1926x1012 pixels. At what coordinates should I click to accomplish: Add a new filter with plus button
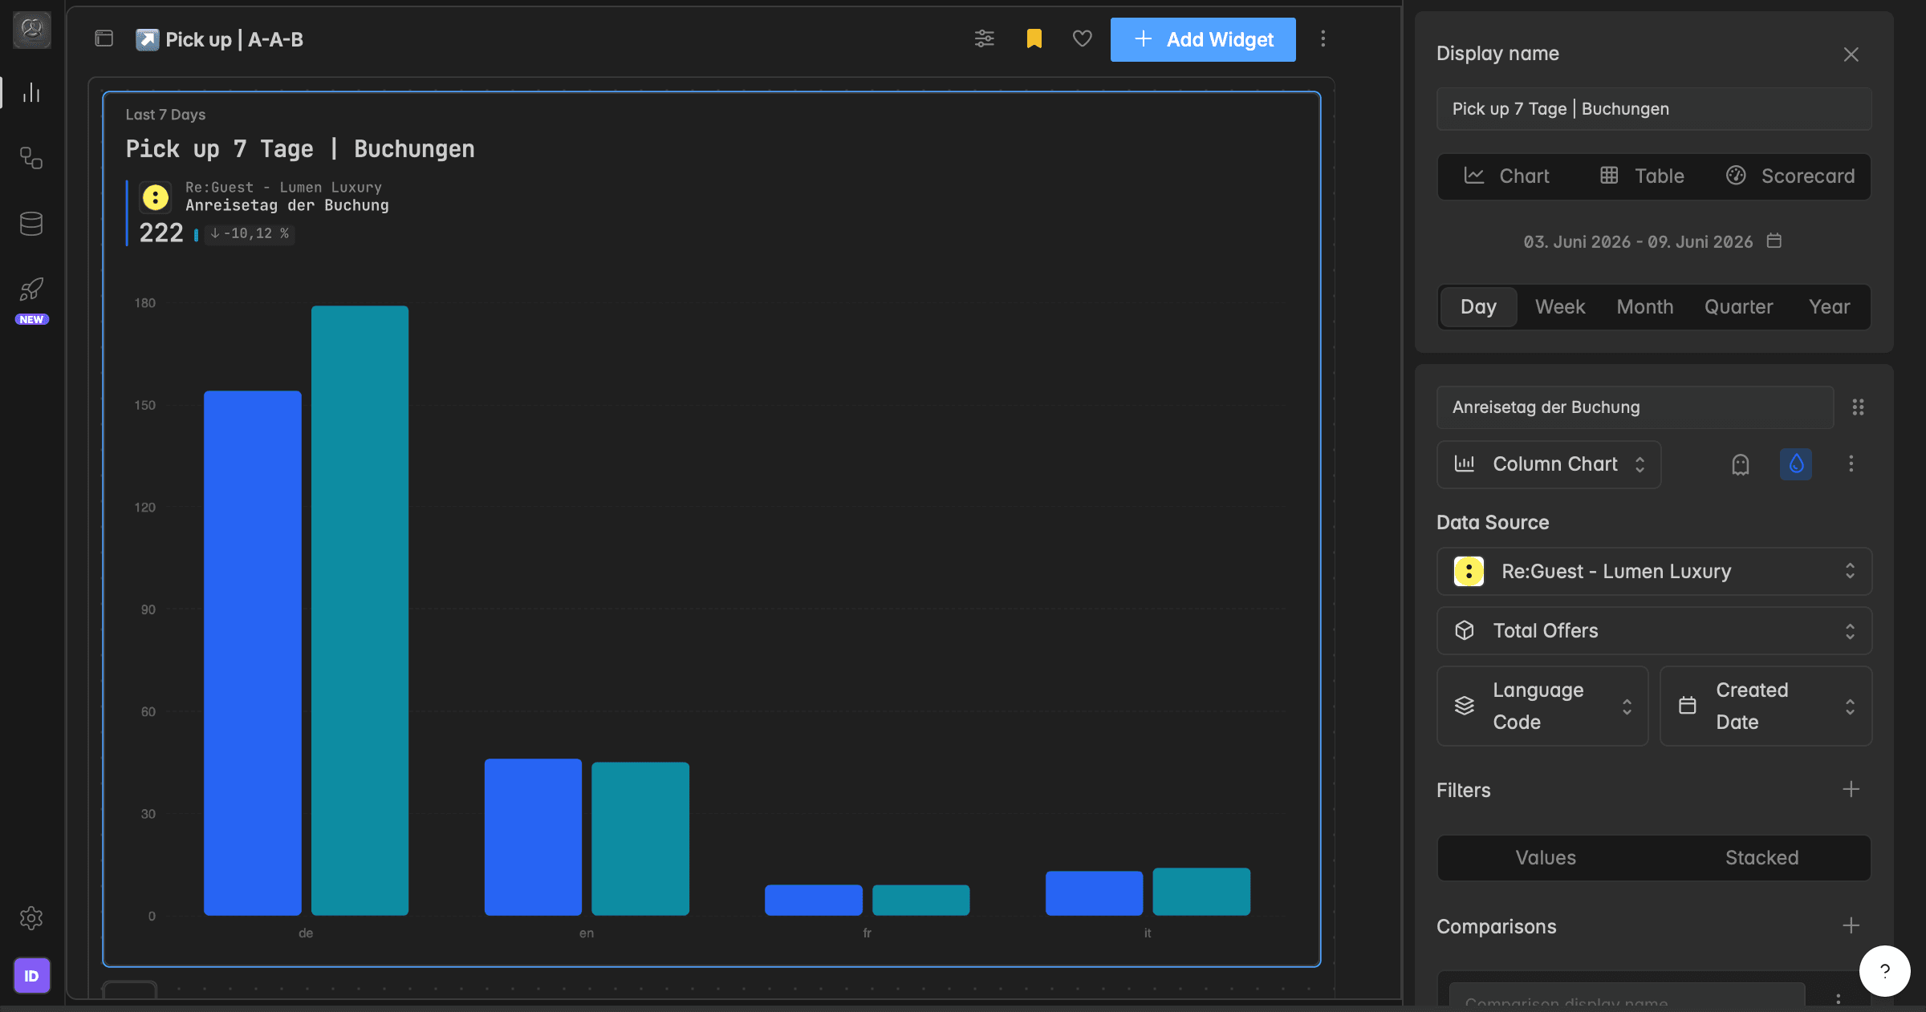(x=1851, y=790)
